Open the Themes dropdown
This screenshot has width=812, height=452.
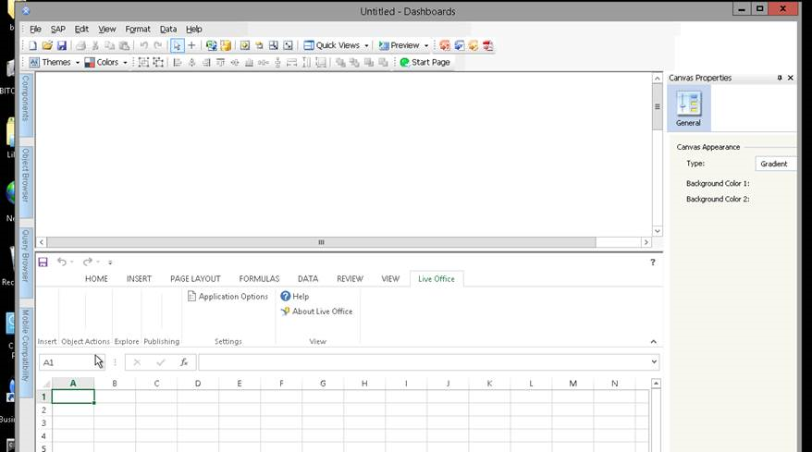coord(77,62)
